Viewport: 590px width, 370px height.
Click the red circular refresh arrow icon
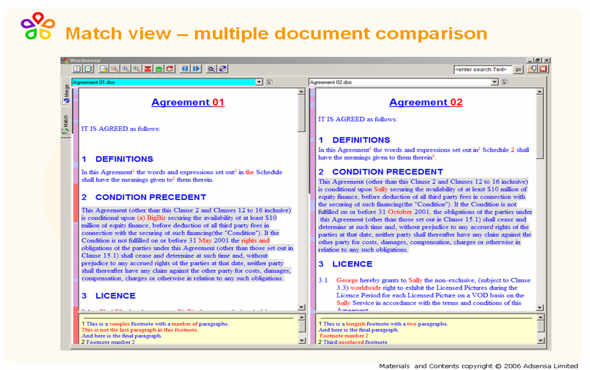click(x=170, y=69)
